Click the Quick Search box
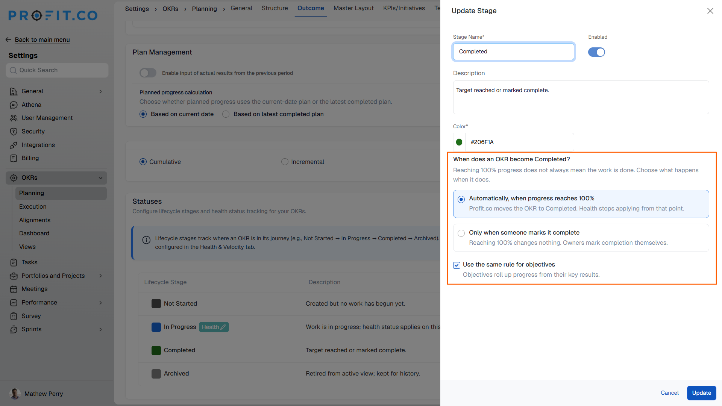The height and width of the screenshot is (406, 722). (x=57, y=70)
